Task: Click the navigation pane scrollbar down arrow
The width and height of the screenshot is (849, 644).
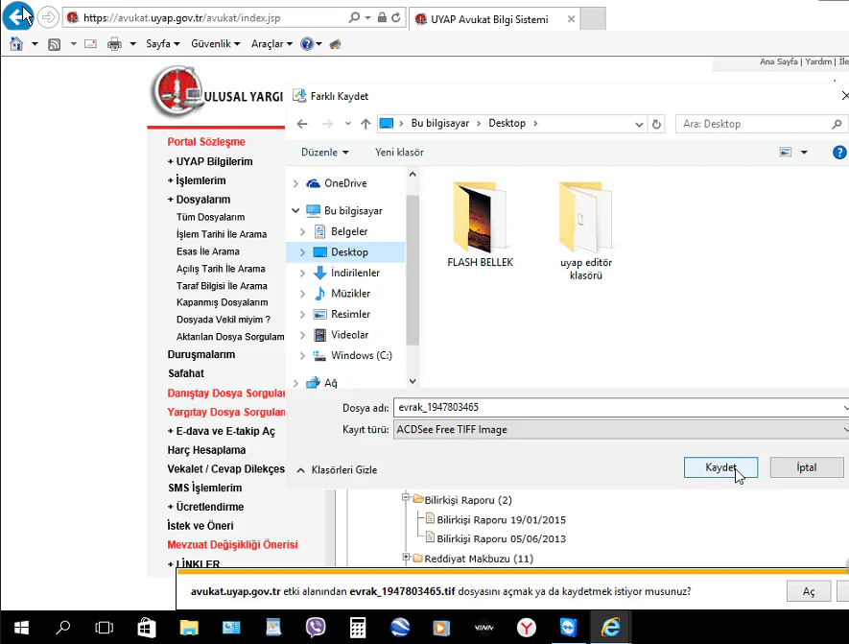Action: [x=413, y=381]
